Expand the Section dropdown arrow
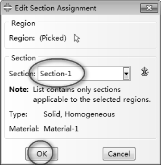161x165 pixels. click(126, 74)
